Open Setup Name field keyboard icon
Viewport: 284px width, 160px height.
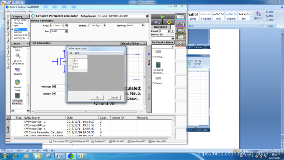click(147, 16)
